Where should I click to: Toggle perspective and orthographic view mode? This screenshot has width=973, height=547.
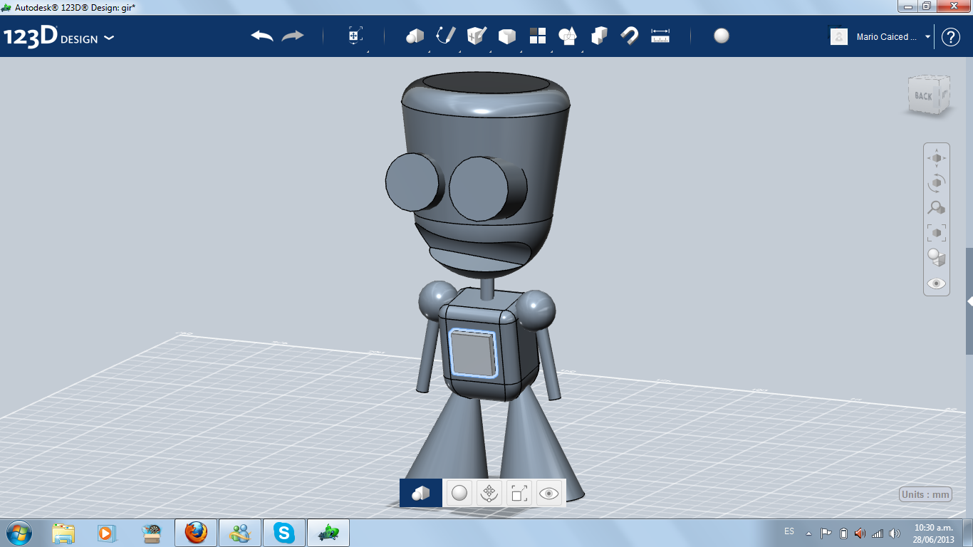pos(937,258)
